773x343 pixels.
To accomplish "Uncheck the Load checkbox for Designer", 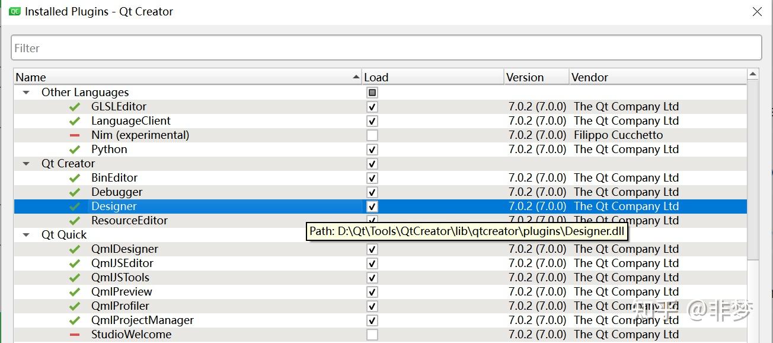I will pos(372,206).
